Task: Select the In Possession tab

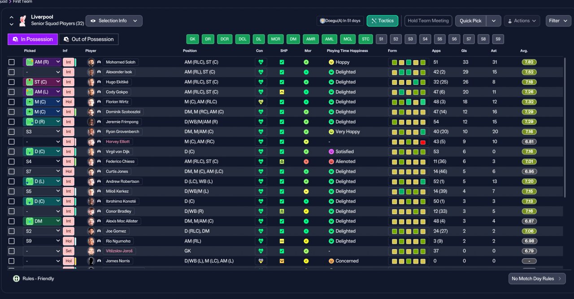Action: point(33,39)
